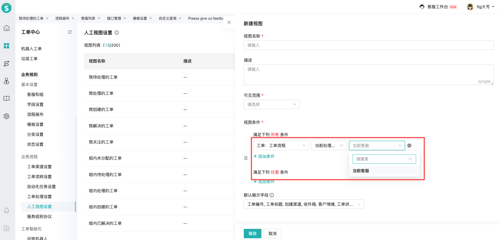Click 添加条件 under 所有 conditions
499x240 pixels.
(264, 156)
